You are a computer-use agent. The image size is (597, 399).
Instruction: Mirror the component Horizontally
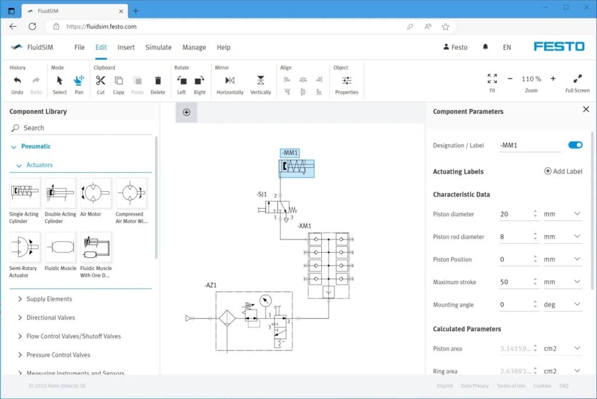(x=230, y=80)
